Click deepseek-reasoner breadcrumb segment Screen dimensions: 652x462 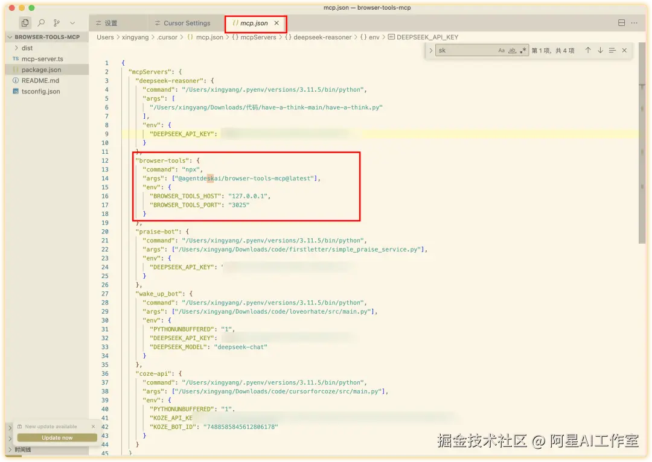[318, 37]
